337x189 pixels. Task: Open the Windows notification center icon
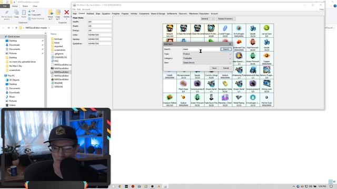pyautogui.click(x=331, y=186)
